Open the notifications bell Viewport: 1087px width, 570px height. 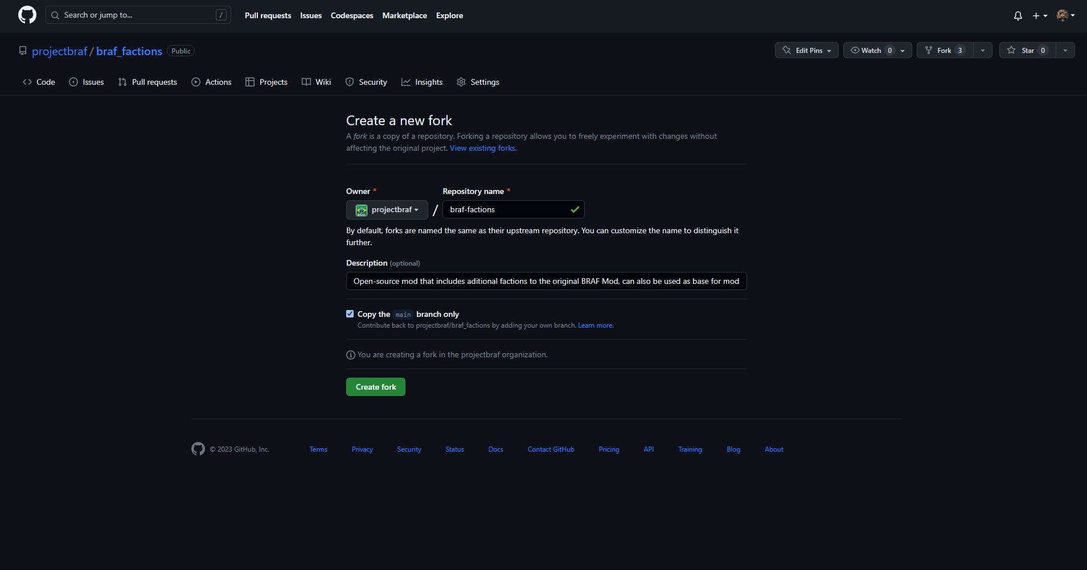1018,16
